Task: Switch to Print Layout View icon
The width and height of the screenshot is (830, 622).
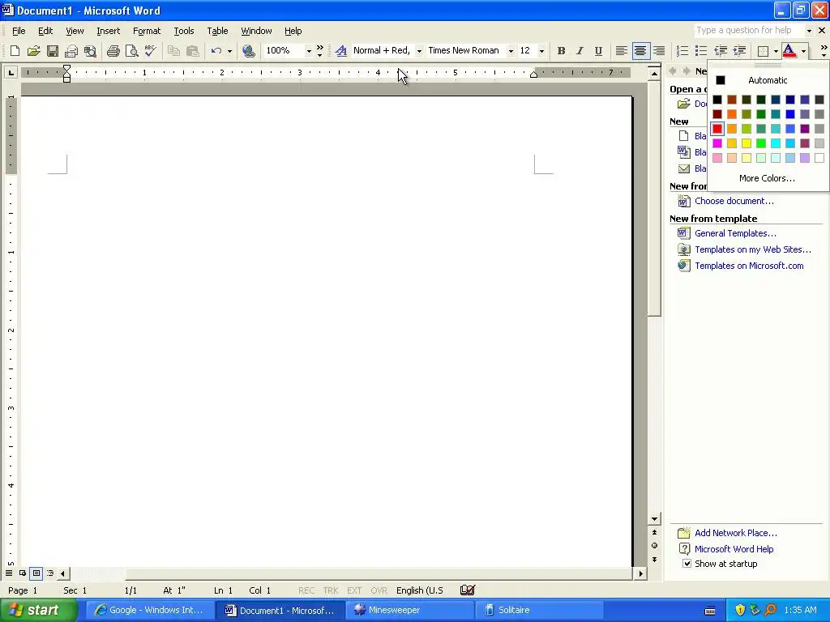Action: click(36, 573)
